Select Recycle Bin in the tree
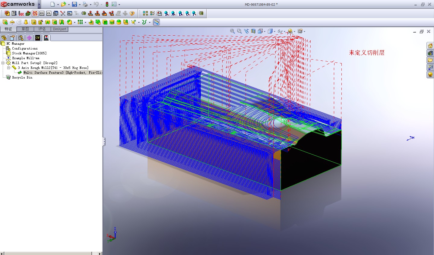This screenshot has width=434, height=255. (22, 77)
